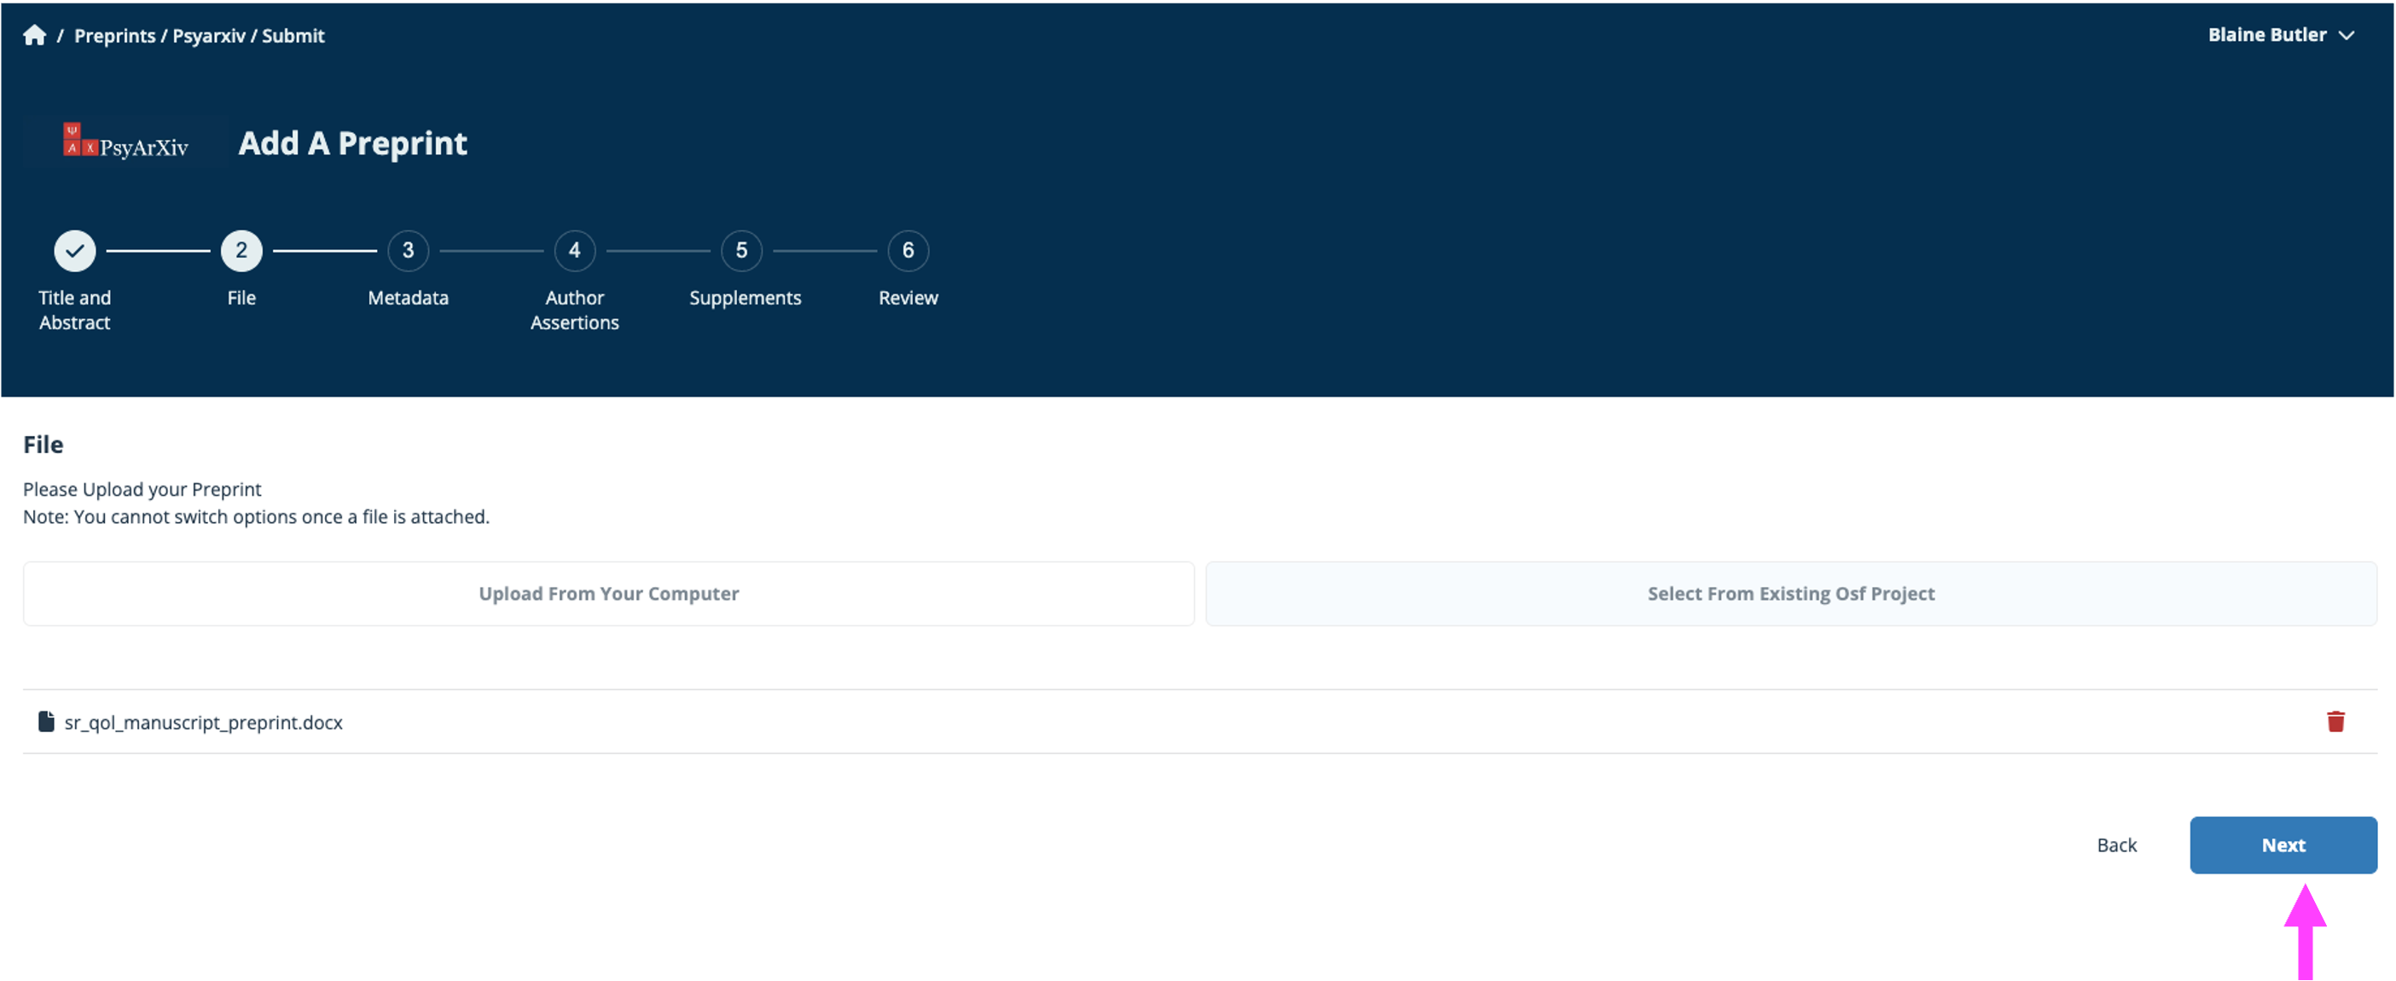Screen dimensions: 2396x981
Task: Select step 2 File circle
Action: click(241, 250)
